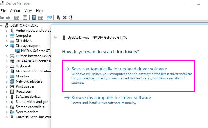This screenshot has width=208, height=128.
Task: Open the View menu
Action: pos(28,11)
